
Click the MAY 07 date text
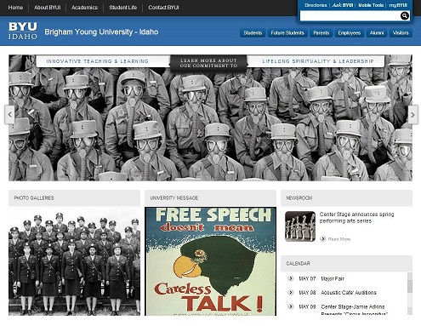(307, 278)
